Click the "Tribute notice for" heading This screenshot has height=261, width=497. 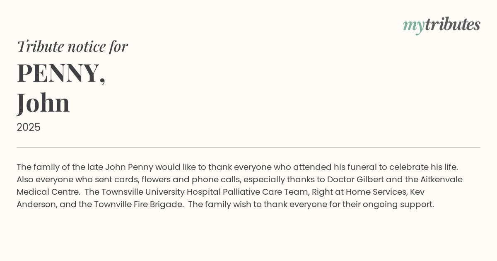[72, 46]
